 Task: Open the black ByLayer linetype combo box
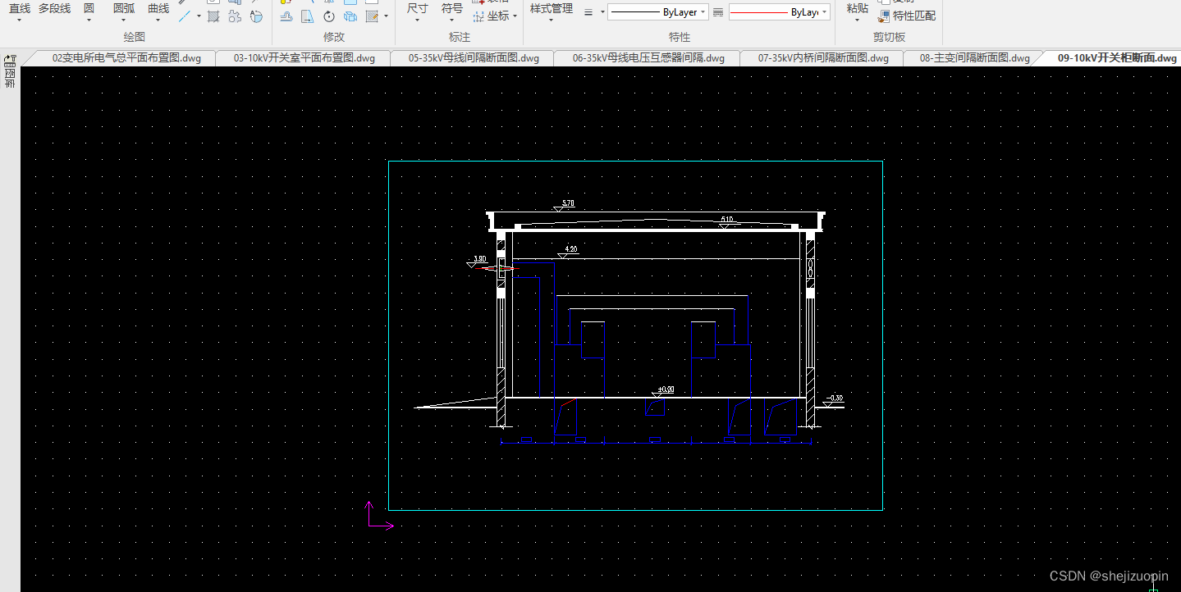point(658,12)
